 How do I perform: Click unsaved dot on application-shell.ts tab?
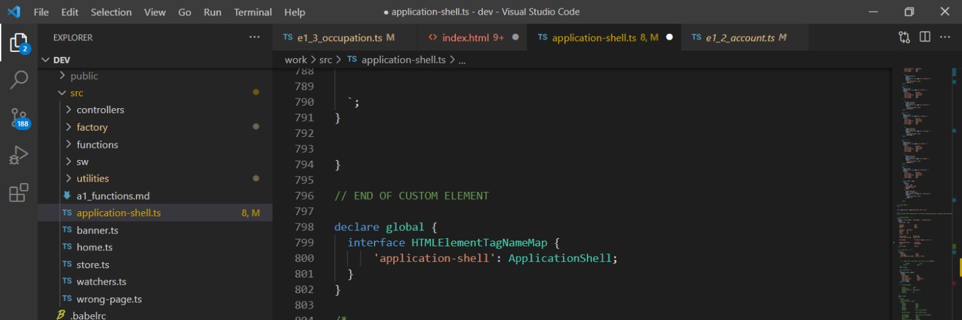[670, 38]
